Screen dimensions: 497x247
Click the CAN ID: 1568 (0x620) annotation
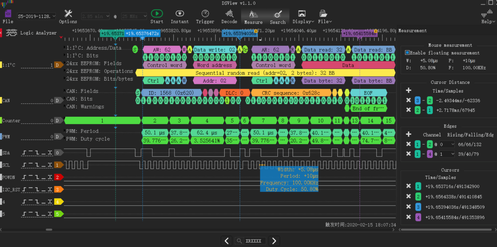[x=171, y=93]
